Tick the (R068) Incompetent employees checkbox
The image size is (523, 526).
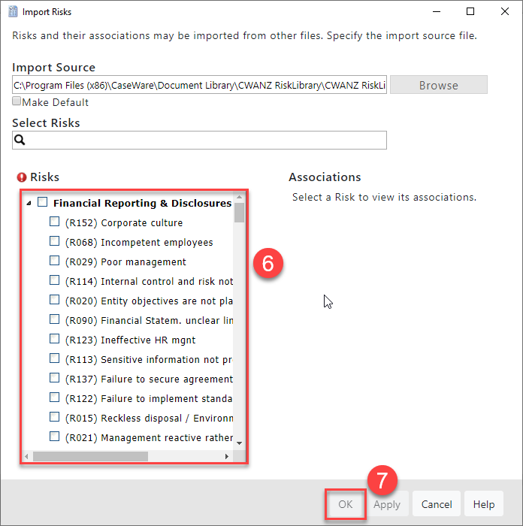(54, 241)
